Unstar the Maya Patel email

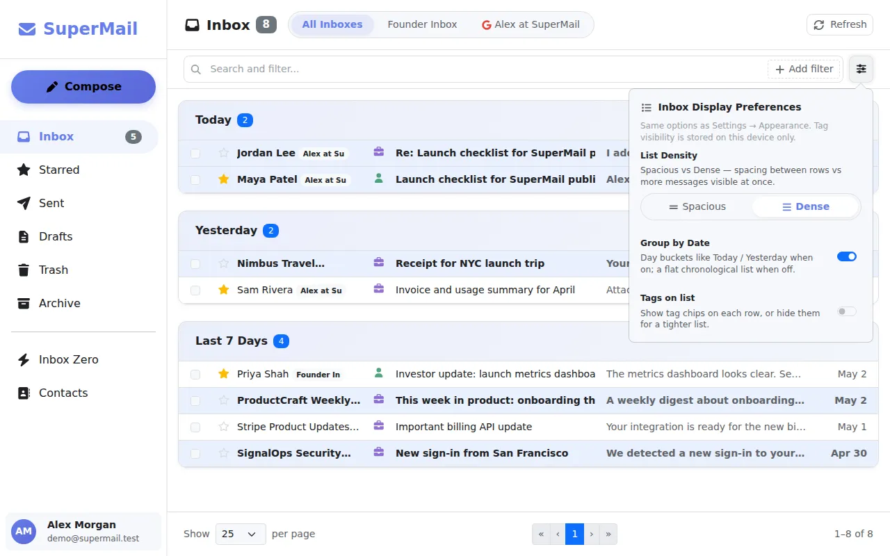tap(224, 179)
